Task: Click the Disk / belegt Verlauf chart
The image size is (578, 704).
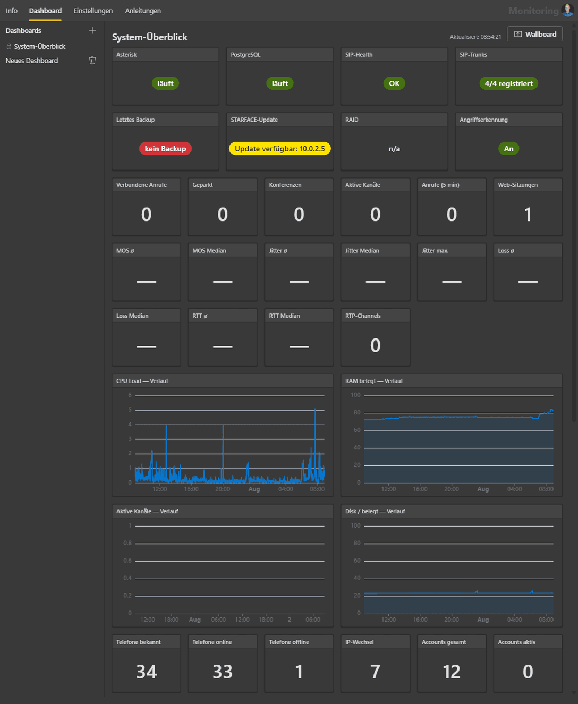Action: (452, 566)
